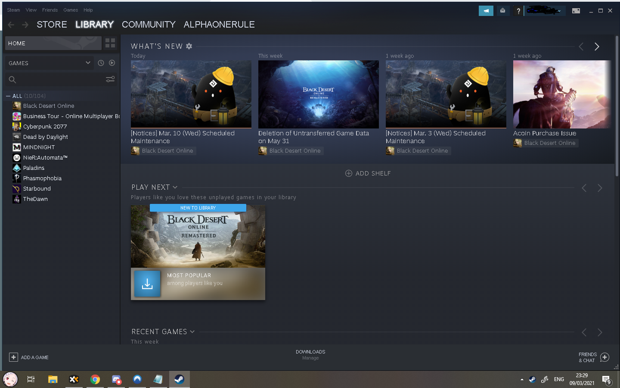Open the Help menu

pyautogui.click(x=88, y=10)
